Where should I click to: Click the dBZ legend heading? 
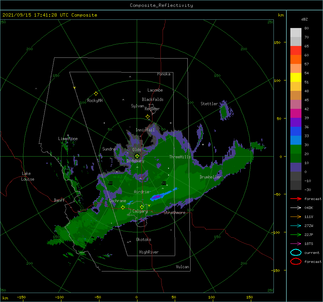click(x=304, y=19)
